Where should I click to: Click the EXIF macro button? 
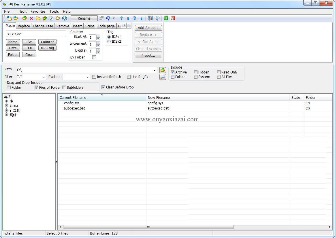pos(29,48)
